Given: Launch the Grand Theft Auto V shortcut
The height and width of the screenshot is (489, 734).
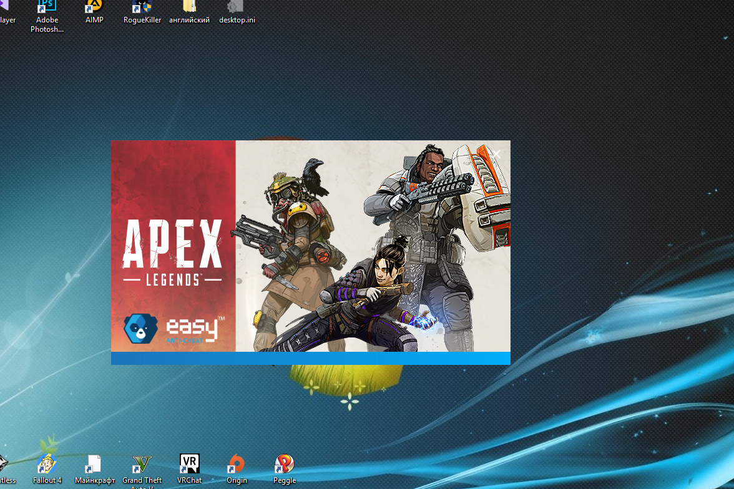Looking at the screenshot, I should [142, 472].
